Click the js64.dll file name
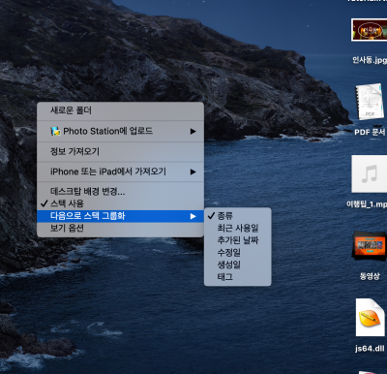 click(x=370, y=348)
